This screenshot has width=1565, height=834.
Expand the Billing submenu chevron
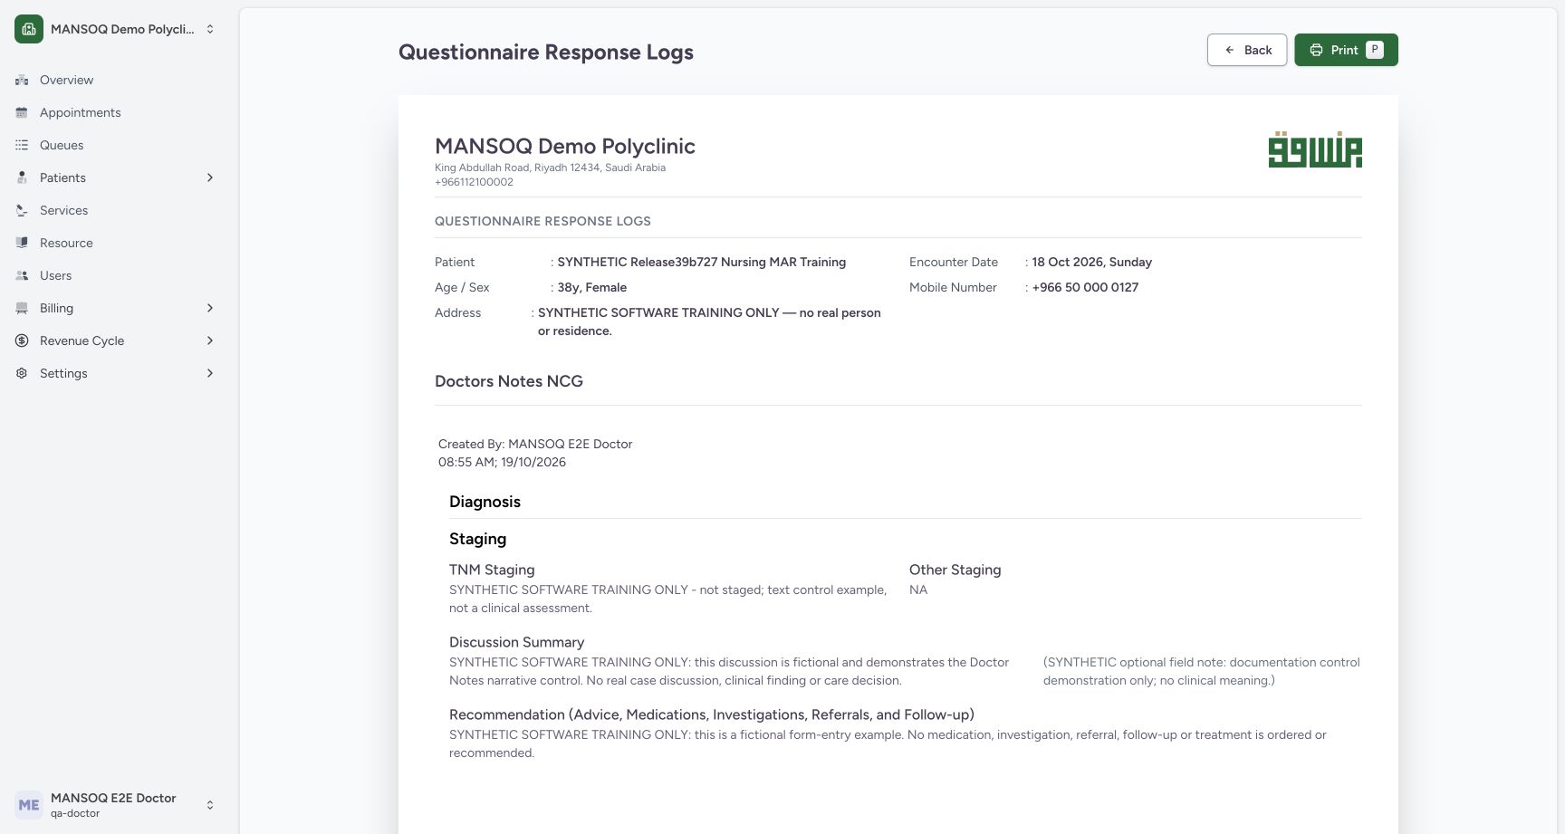(x=210, y=308)
